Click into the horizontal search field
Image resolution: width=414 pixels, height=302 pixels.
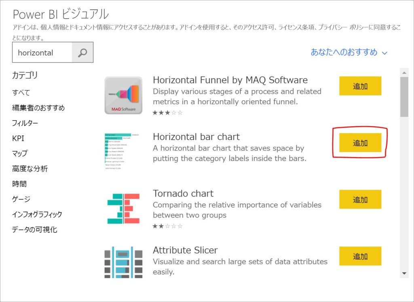[x=42, y=53]
